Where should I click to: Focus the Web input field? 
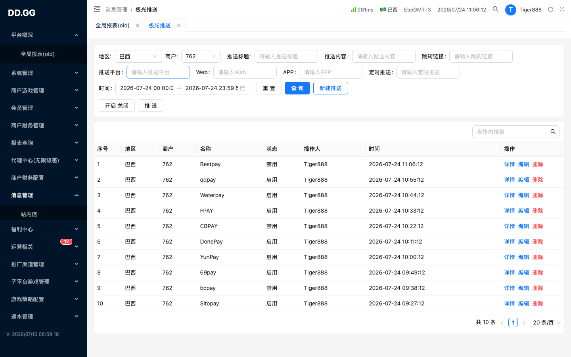click(245, 72)
